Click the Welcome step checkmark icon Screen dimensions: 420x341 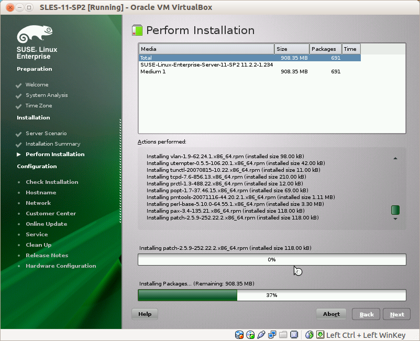(x=18, y=85)
